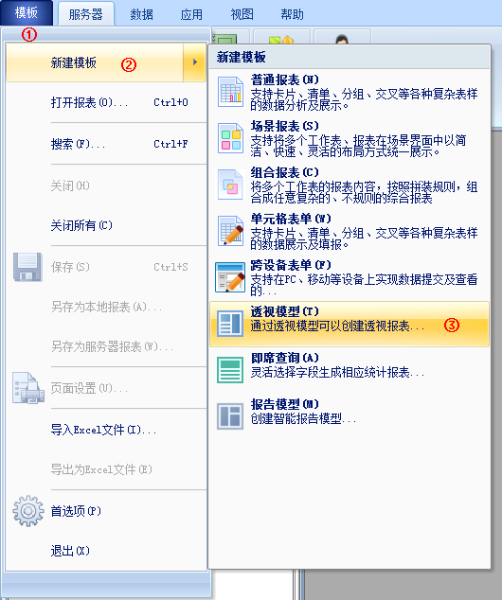
Task: Click the 跨设备表单 form icon
Action: 230,277
